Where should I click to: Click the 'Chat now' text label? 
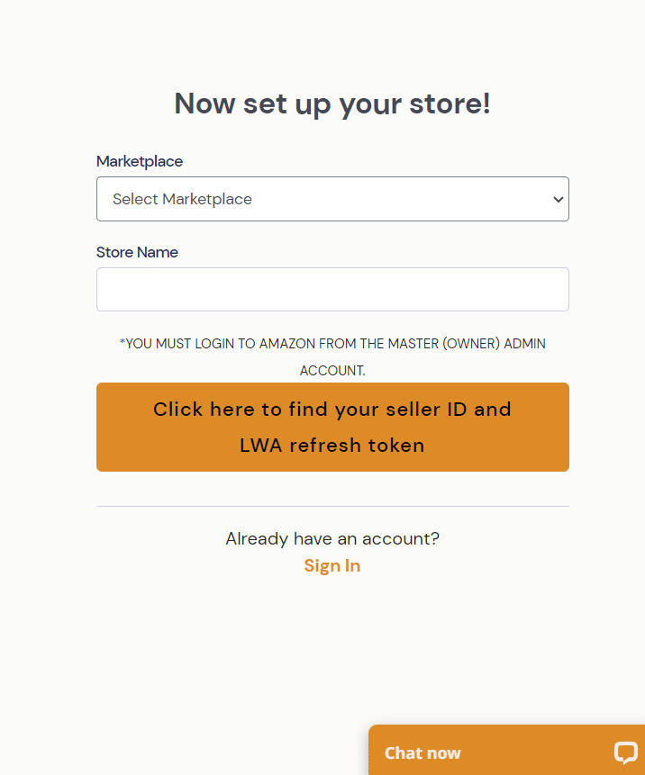(x=422, y=752)
